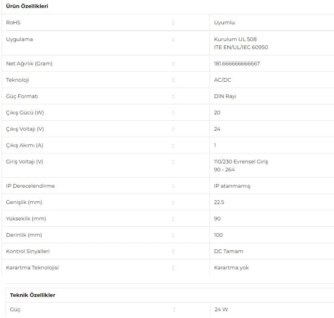The width and height of the screenshot is (334, 318).
Task: Select the 22.5 width value
Action: pyautogui.click(x=219, y=202)
